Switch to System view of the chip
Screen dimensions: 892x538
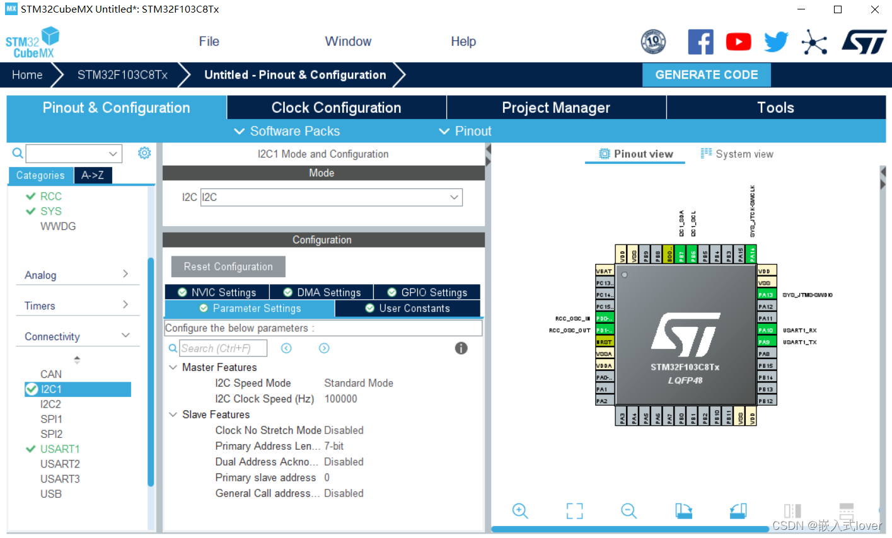pos(736,153)
